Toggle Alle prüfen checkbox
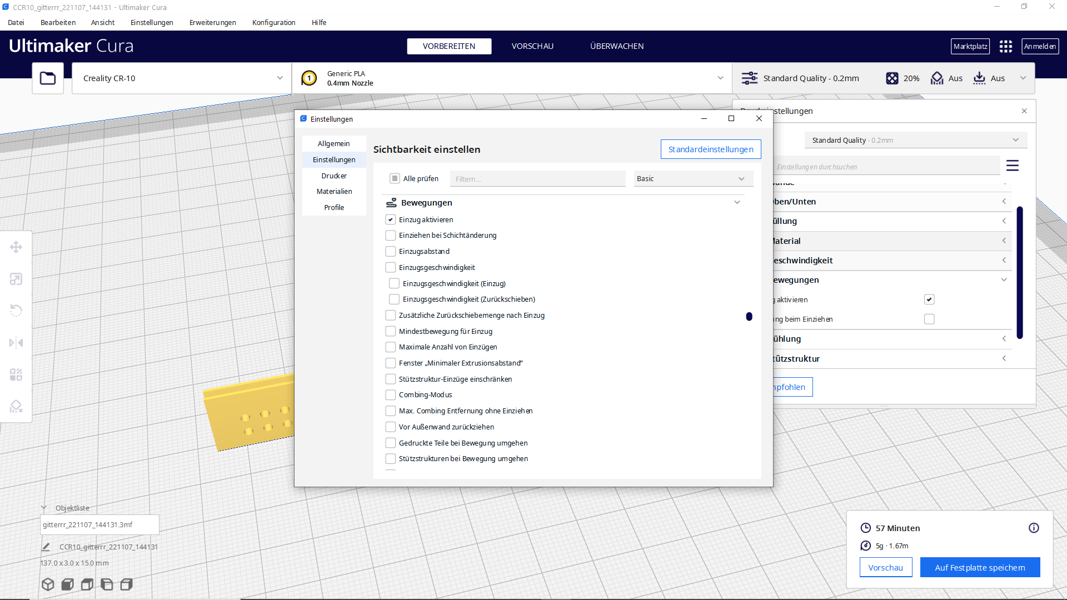Screen dimensions: 1067x600 pyautogui.click(x=395, y=178)
